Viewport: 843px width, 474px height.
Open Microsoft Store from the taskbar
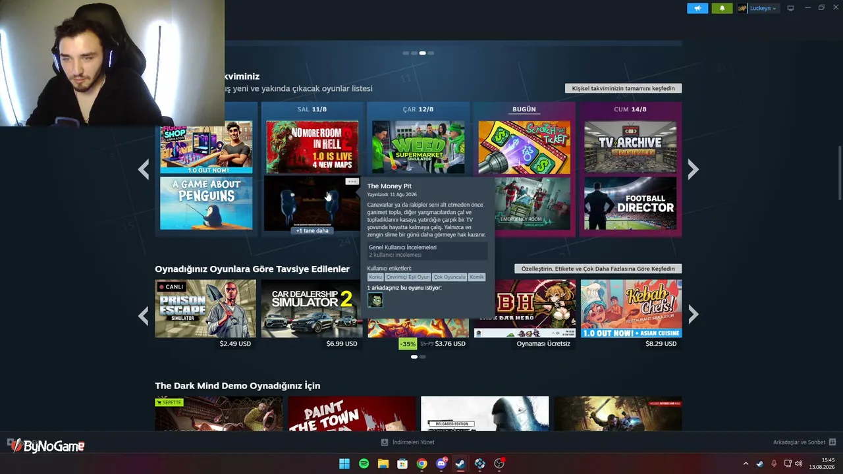(x=402, y=463)
